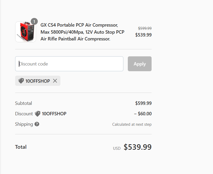213x174 pixels.
Task: Click the 'Calculated at next step' text
Action: click(132, 124)
